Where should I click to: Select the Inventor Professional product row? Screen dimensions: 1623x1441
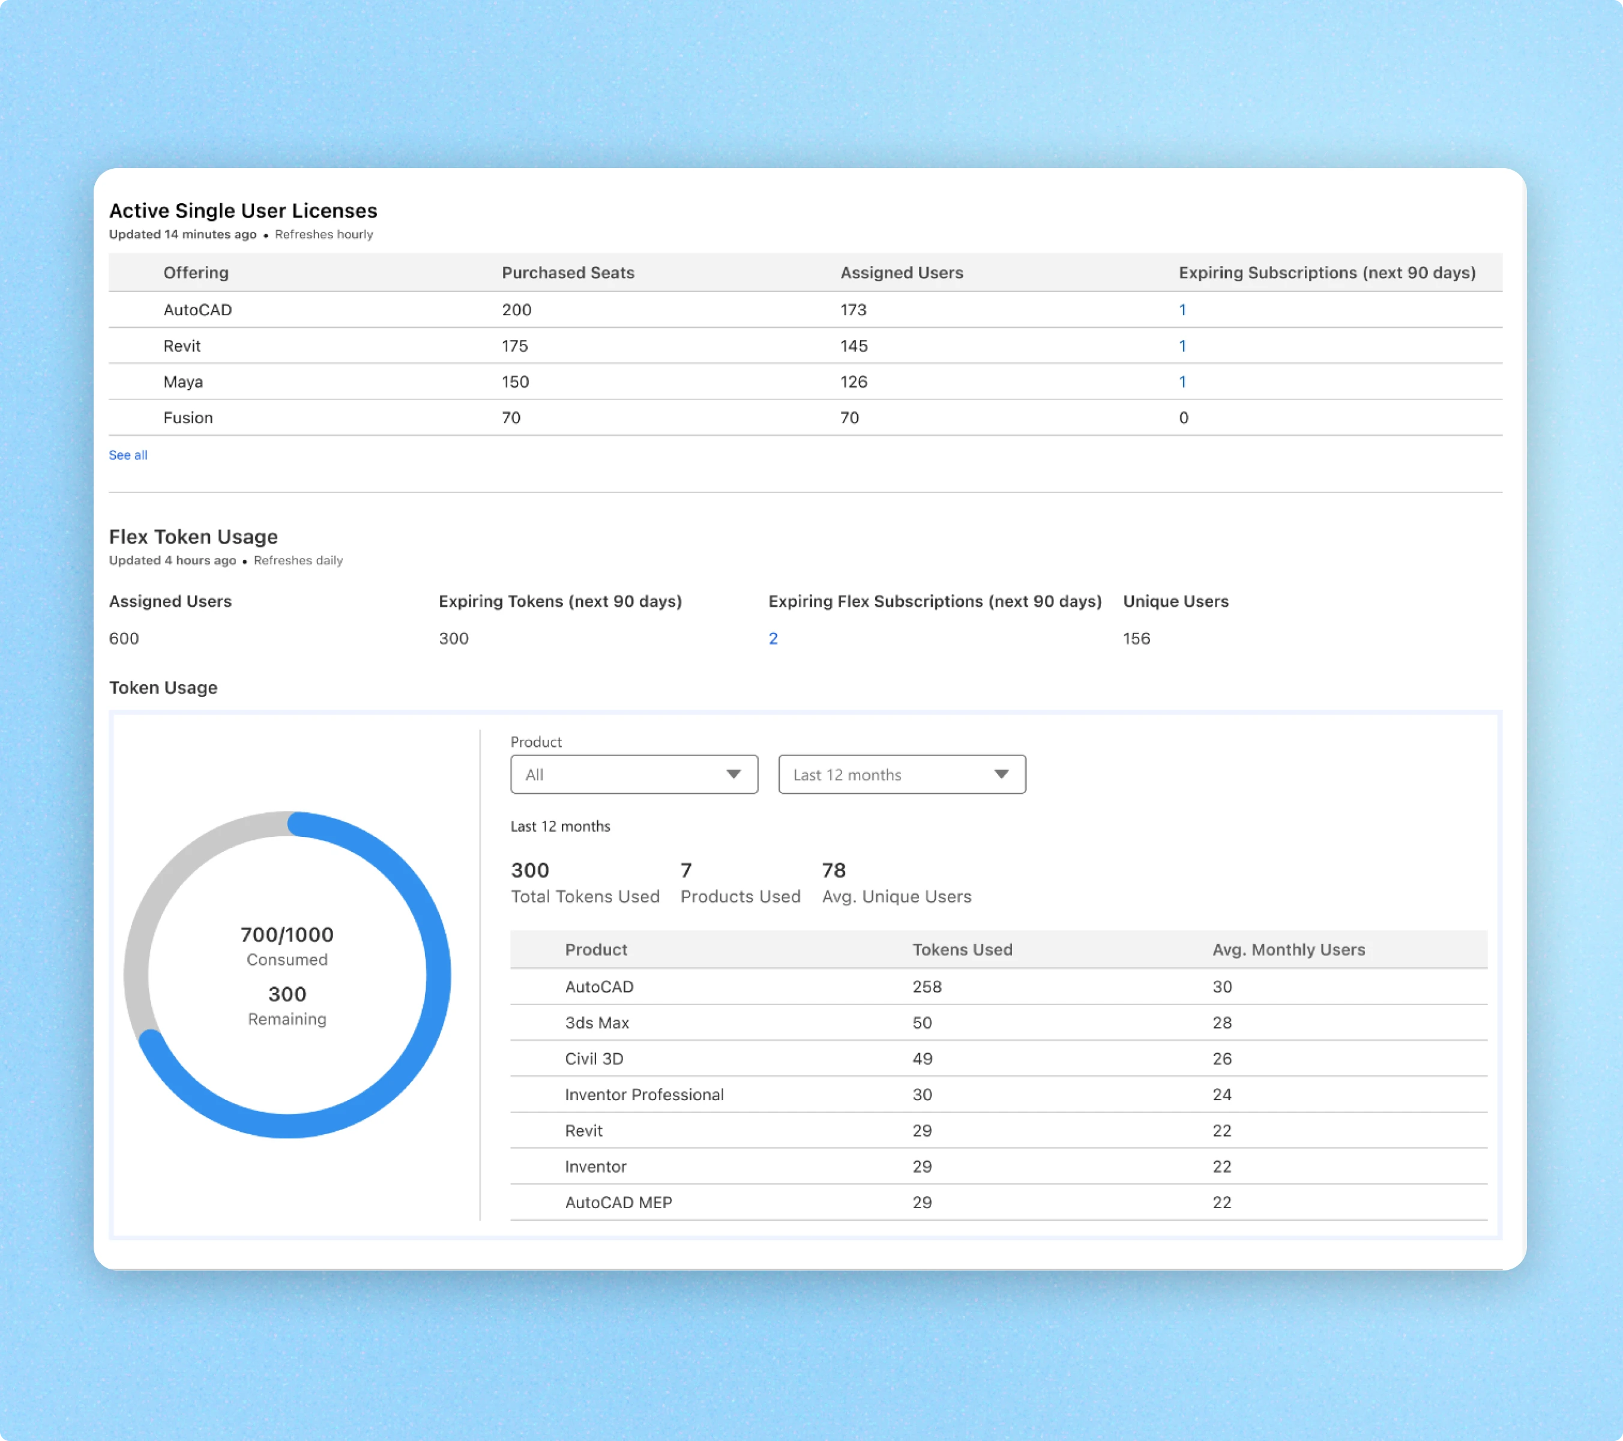pos(998,1094)
